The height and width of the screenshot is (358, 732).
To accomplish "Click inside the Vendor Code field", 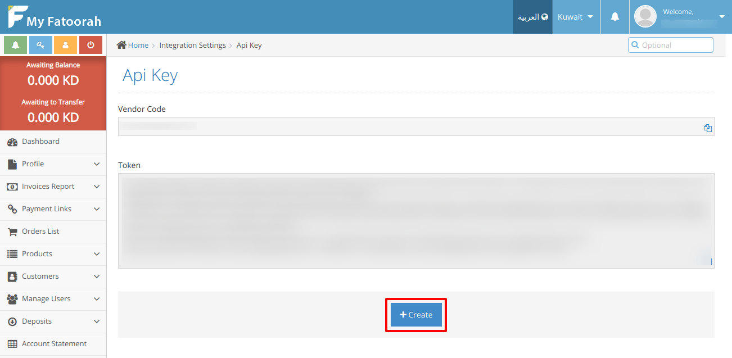I will point(416,126).
